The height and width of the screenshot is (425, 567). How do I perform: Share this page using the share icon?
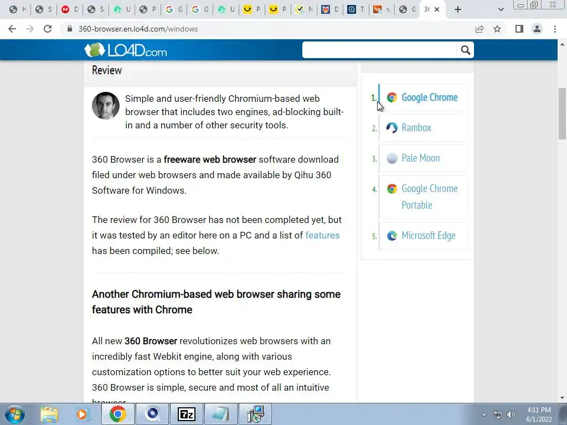480,29
